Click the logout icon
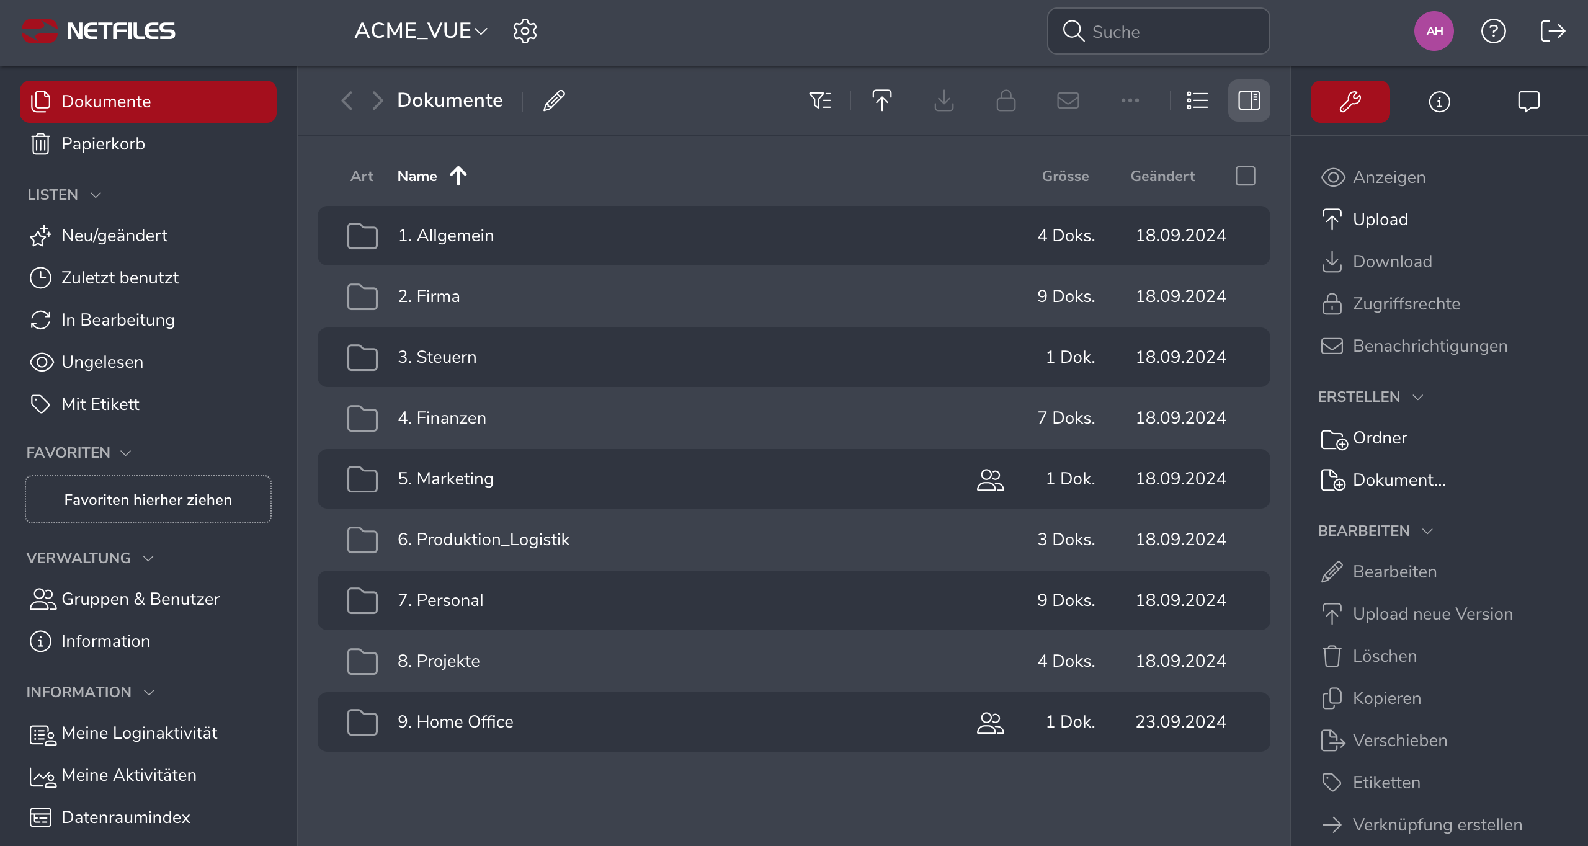 (1553, 31)
